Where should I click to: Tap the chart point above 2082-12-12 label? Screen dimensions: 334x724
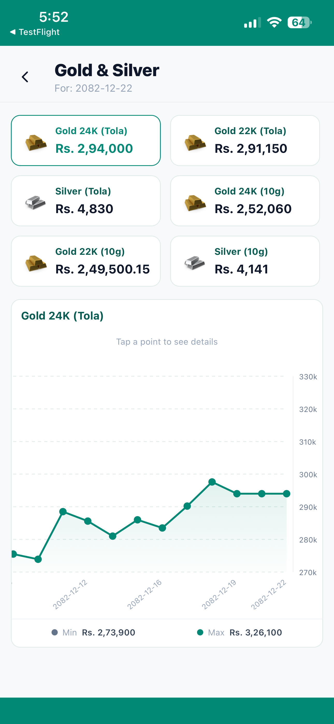pos(88,521)
